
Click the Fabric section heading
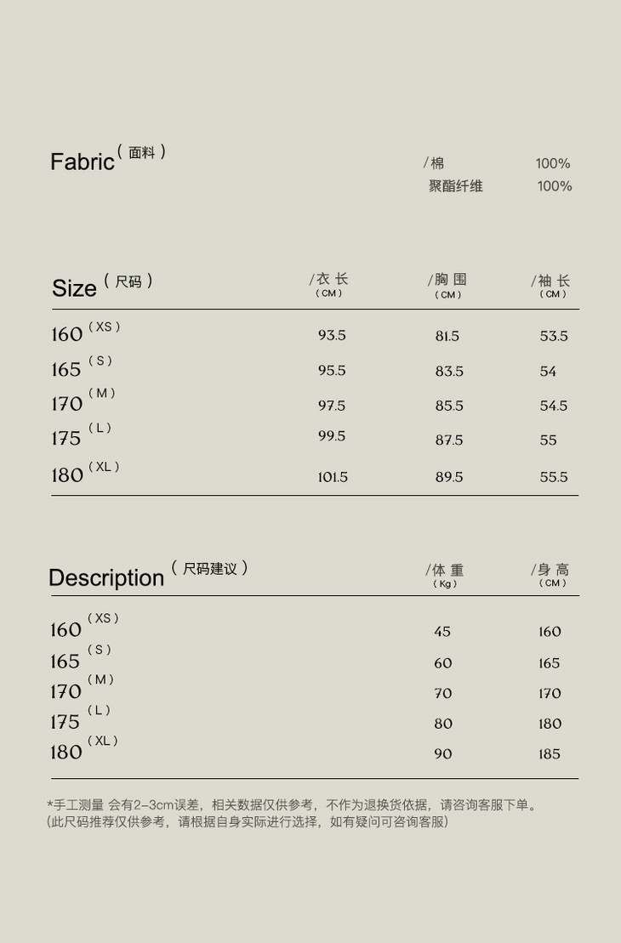pos(83,162)
